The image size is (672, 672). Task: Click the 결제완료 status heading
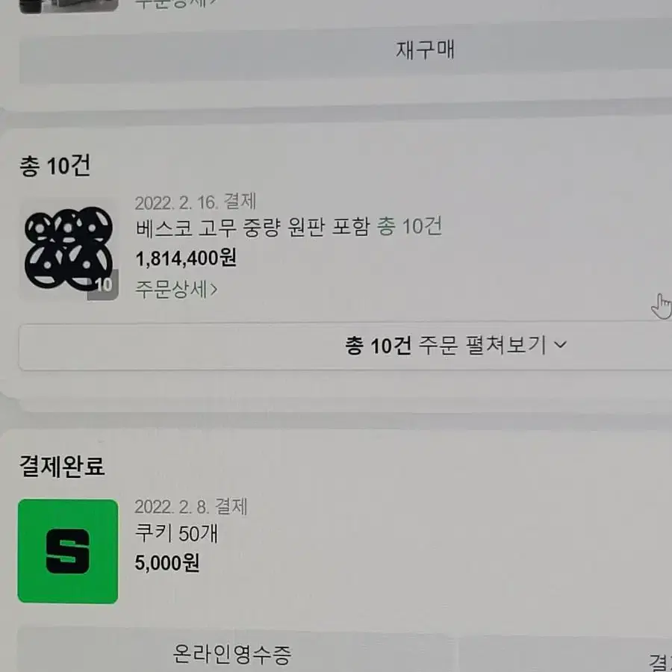point(62,466)
